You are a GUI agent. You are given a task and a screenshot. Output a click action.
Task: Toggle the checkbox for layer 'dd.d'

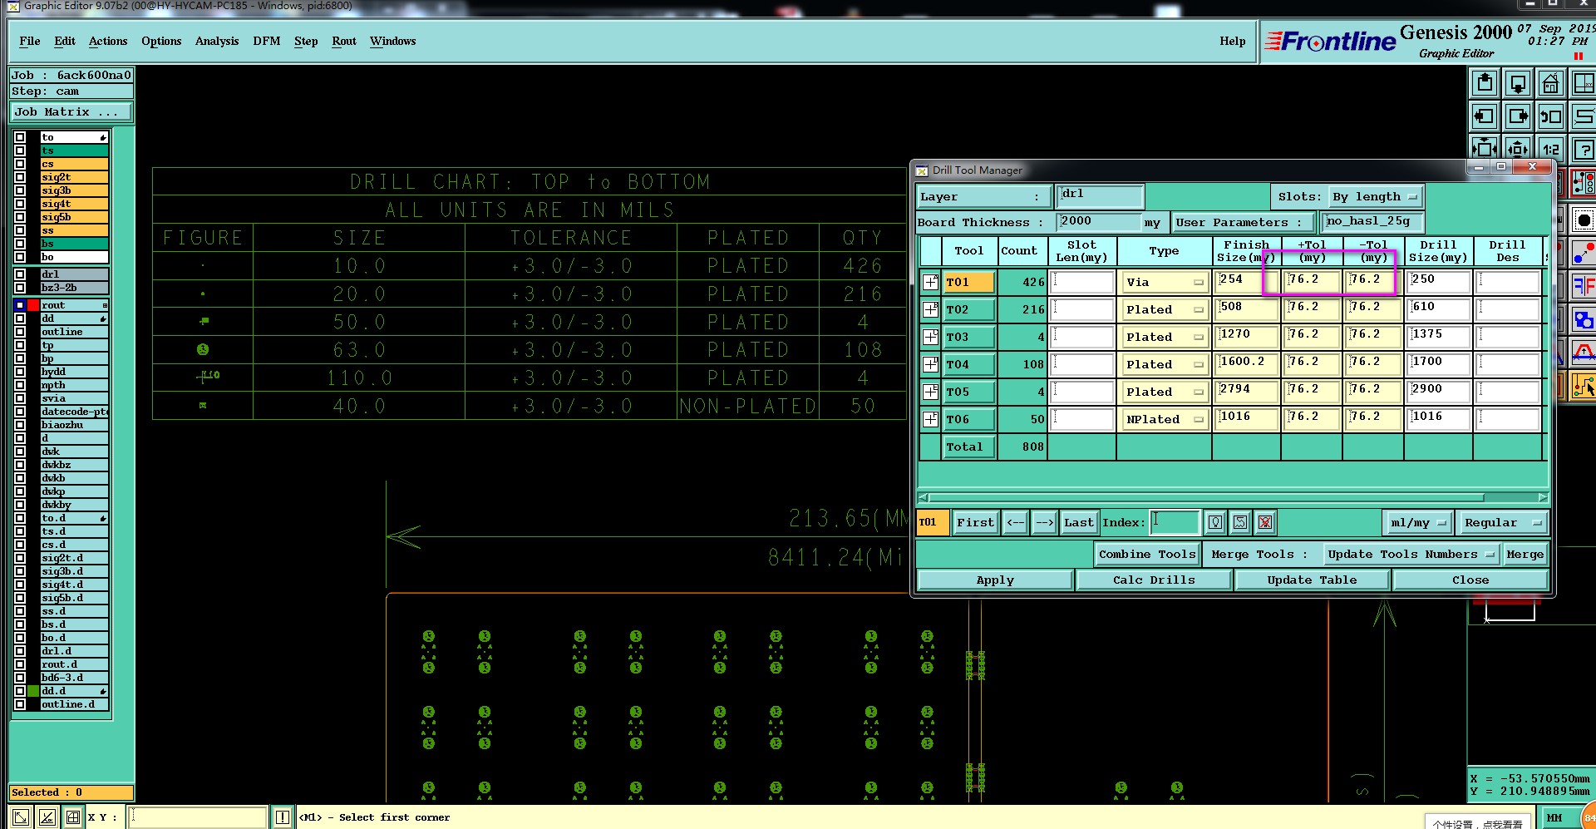click(20, 691)
